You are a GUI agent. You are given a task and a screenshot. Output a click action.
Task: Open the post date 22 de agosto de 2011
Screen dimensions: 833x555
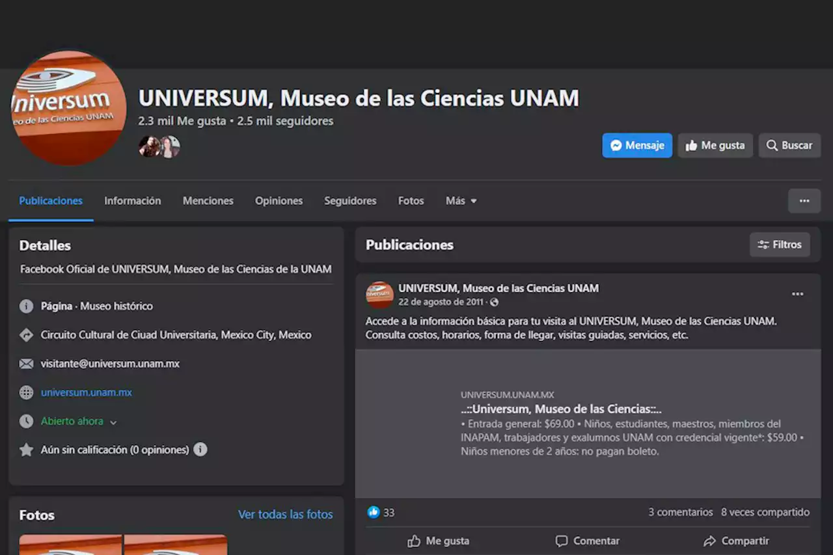coord(441,302)
